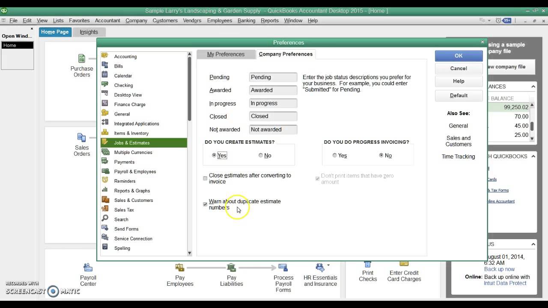This screenshot has height=308, width=548.
Task: Collapse the Backup Status panel
Action: (533, 244)
